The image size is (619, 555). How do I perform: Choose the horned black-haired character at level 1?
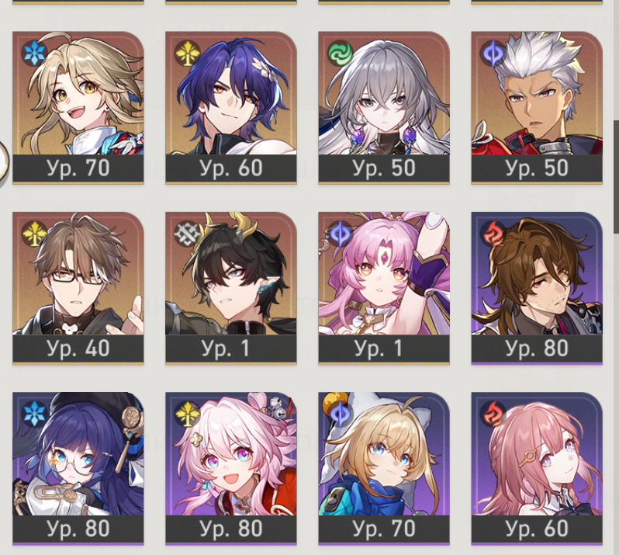[231, 288]
